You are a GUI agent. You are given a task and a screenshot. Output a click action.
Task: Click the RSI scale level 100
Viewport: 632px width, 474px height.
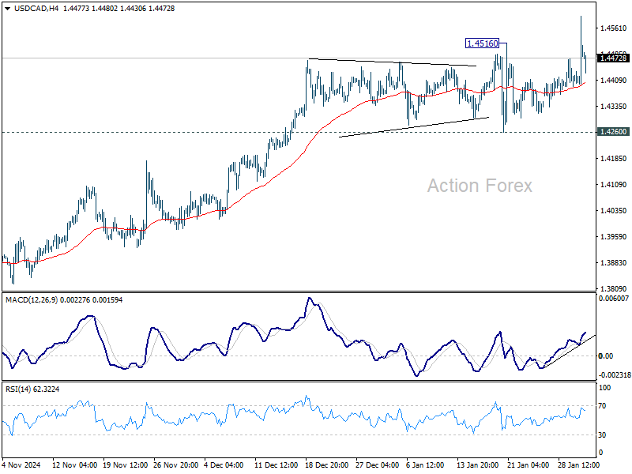coord(605,388)
